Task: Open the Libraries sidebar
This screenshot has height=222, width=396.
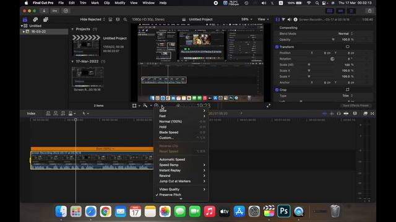Action: pos(25,19)
